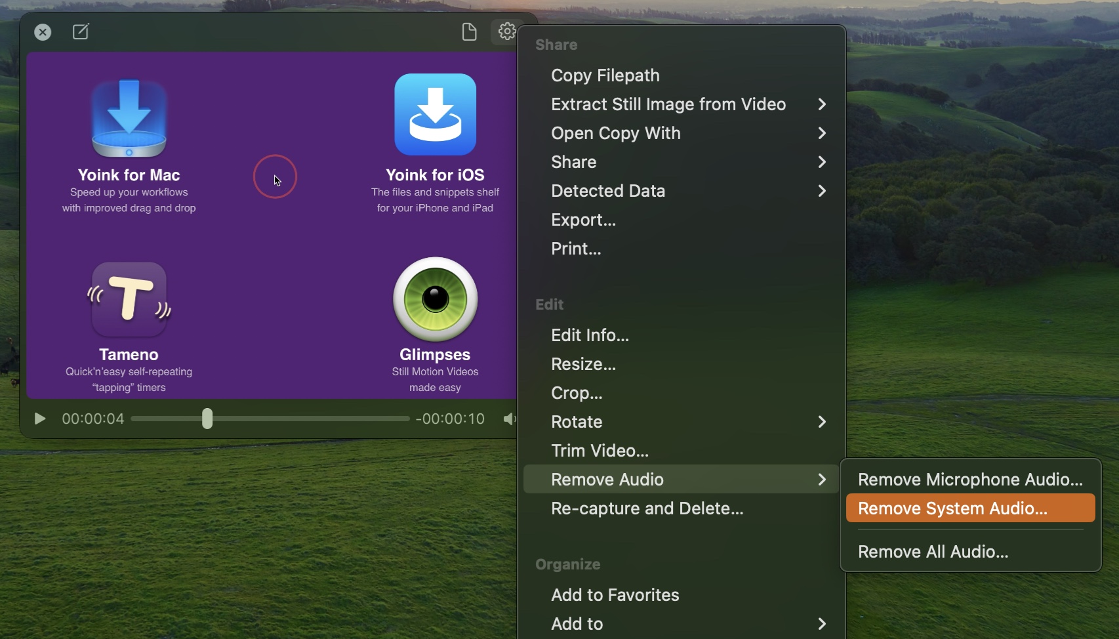
Task: Click the video scrubber handle
Action: point(207,419)
